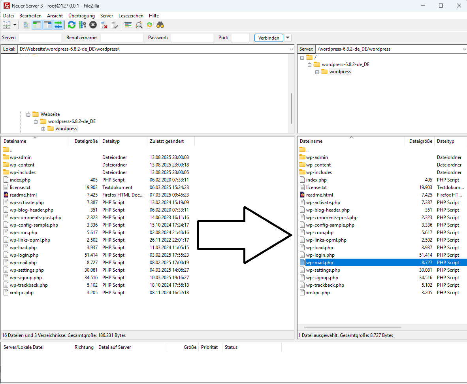The width and height of the screenshot is (467, 384).
Task: Click the reconnect to last server icon
Action: (115, 25)
